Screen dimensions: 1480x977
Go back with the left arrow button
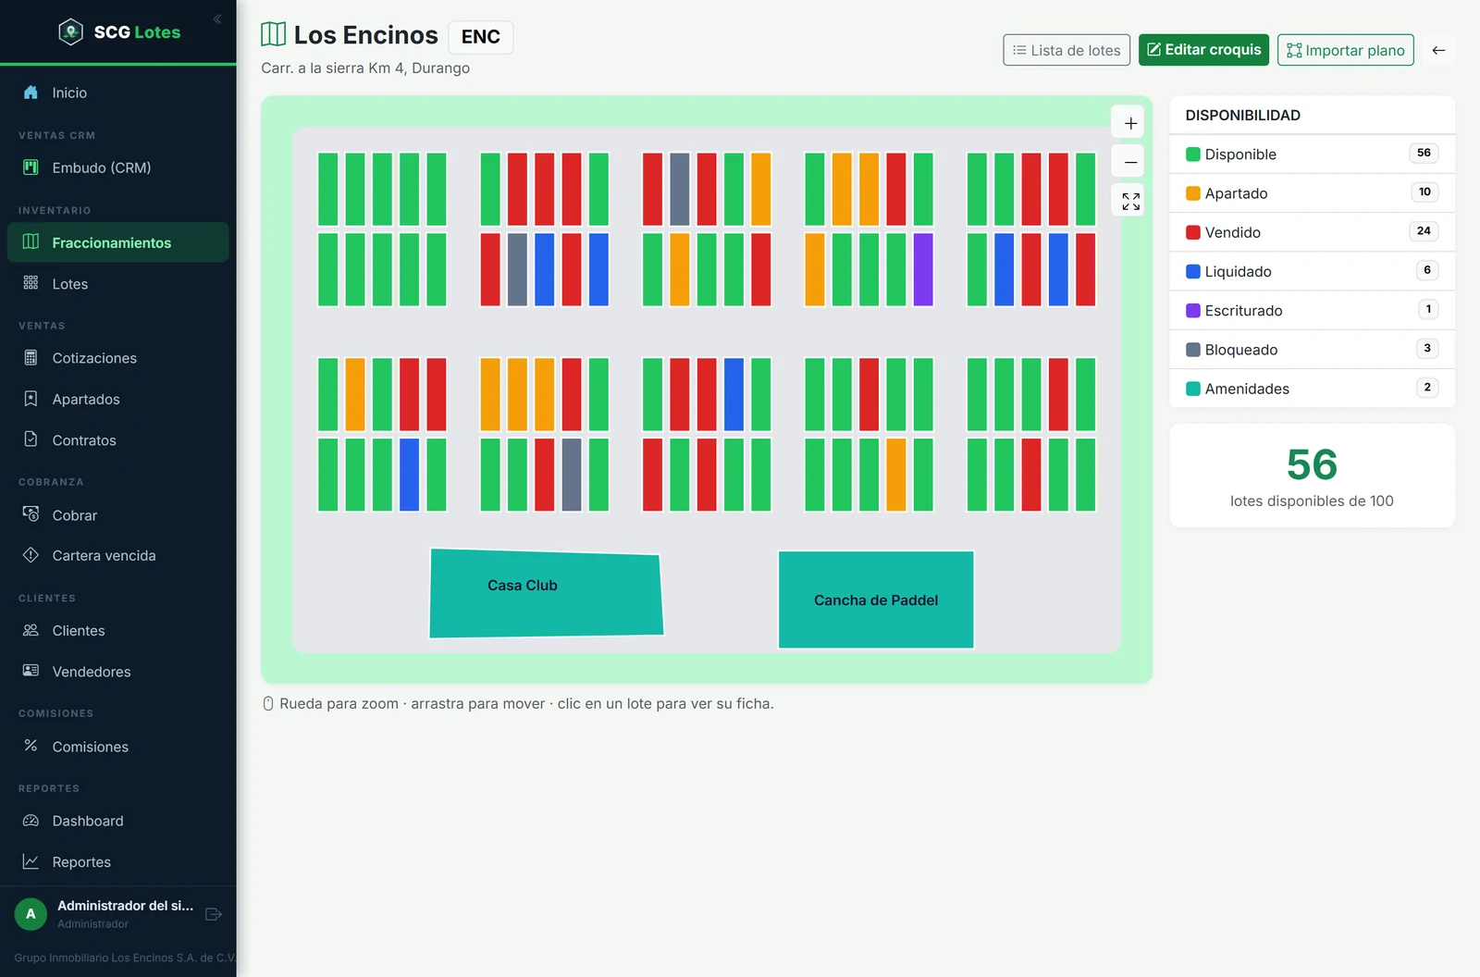click(x=1438, y=50)
